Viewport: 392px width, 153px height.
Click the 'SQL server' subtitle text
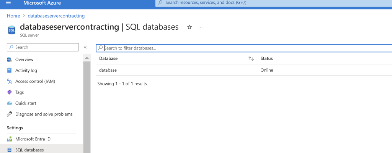[29, 35]
